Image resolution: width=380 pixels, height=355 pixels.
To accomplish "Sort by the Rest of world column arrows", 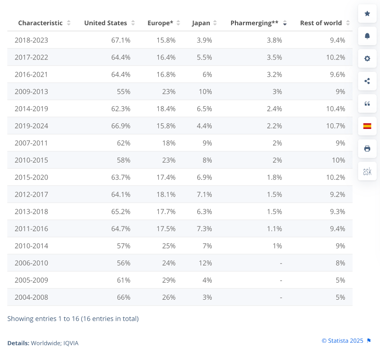I will [x=348, y=23].
